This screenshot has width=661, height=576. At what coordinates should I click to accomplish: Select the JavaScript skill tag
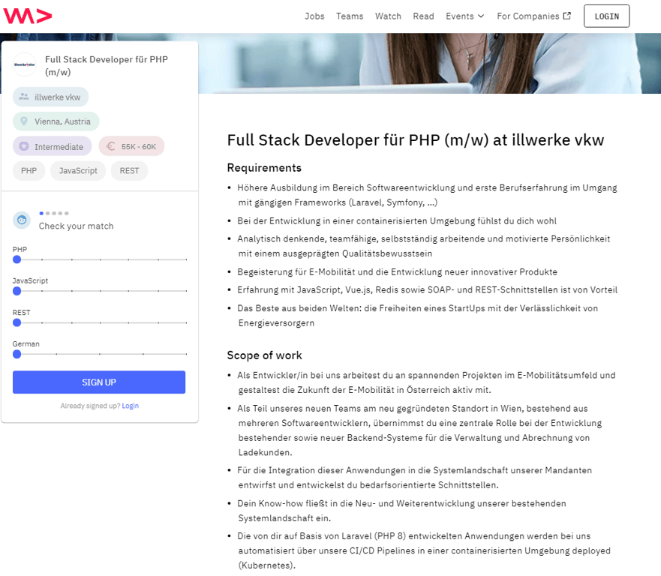(78, 171)
